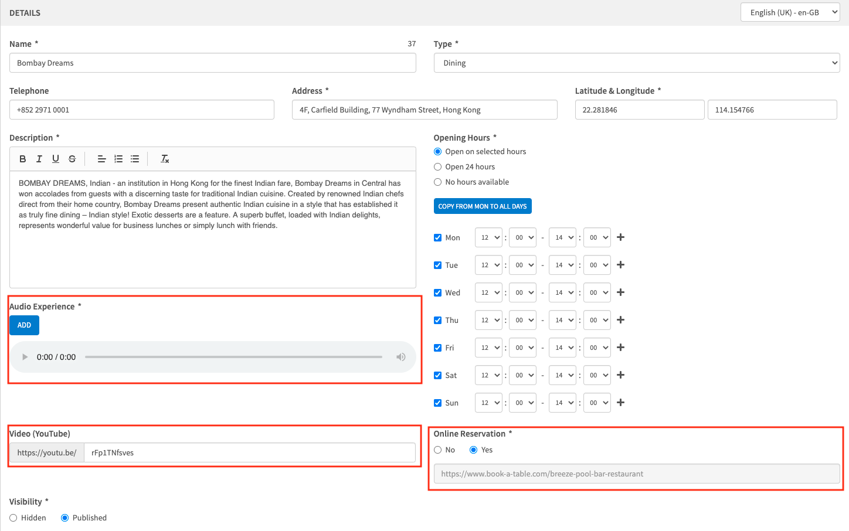Toggle bold formatting in description editor

coord(23,159)
